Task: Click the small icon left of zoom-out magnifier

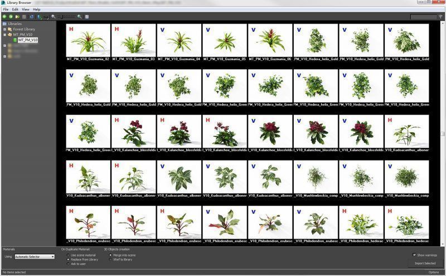Action: [x=46, y=17]
